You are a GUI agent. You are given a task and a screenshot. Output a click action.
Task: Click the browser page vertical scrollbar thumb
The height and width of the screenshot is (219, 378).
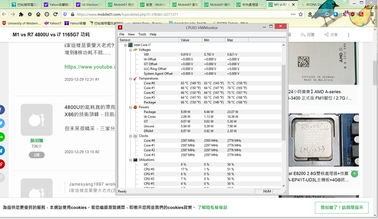375,73
